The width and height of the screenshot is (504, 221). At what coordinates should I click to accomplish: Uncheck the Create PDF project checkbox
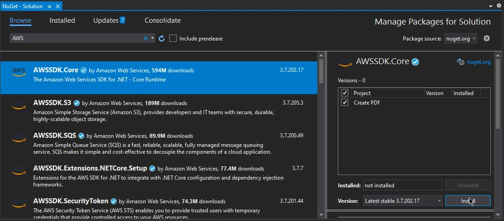tap(345, 103)
